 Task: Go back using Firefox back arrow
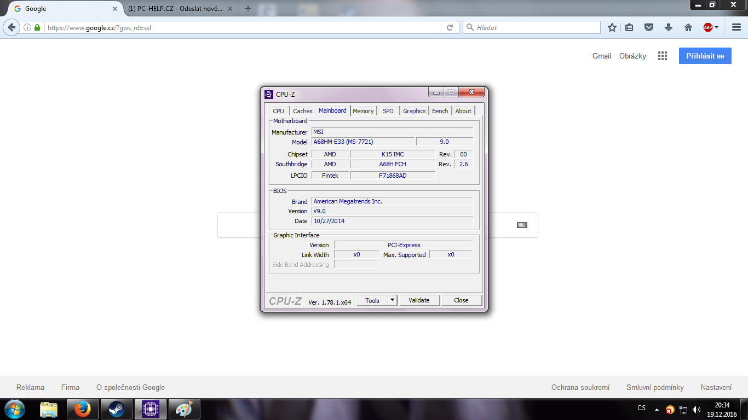[x=12, y=27]
